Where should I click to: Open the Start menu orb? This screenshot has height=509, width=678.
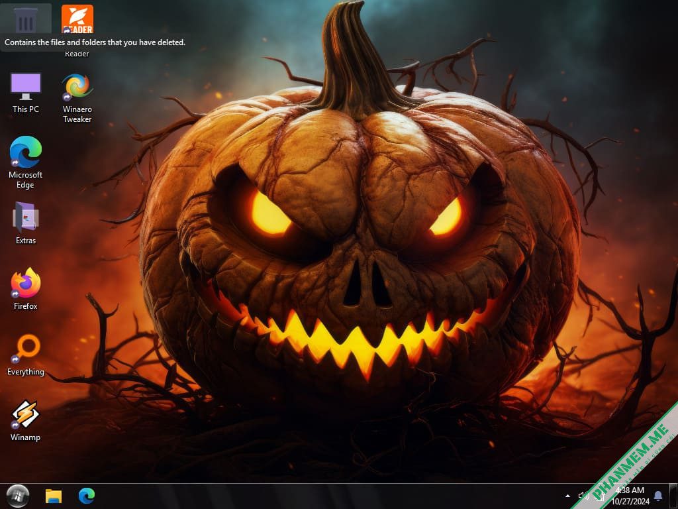click(x=18, y=496)
